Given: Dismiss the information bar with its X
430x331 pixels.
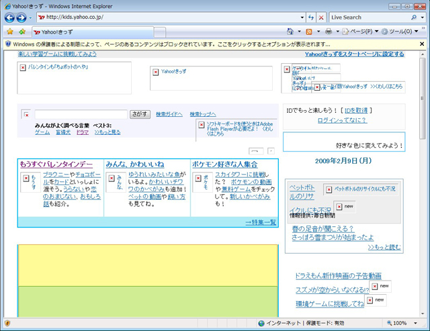Looking at the screenshot, I should (x=422, y=44).
